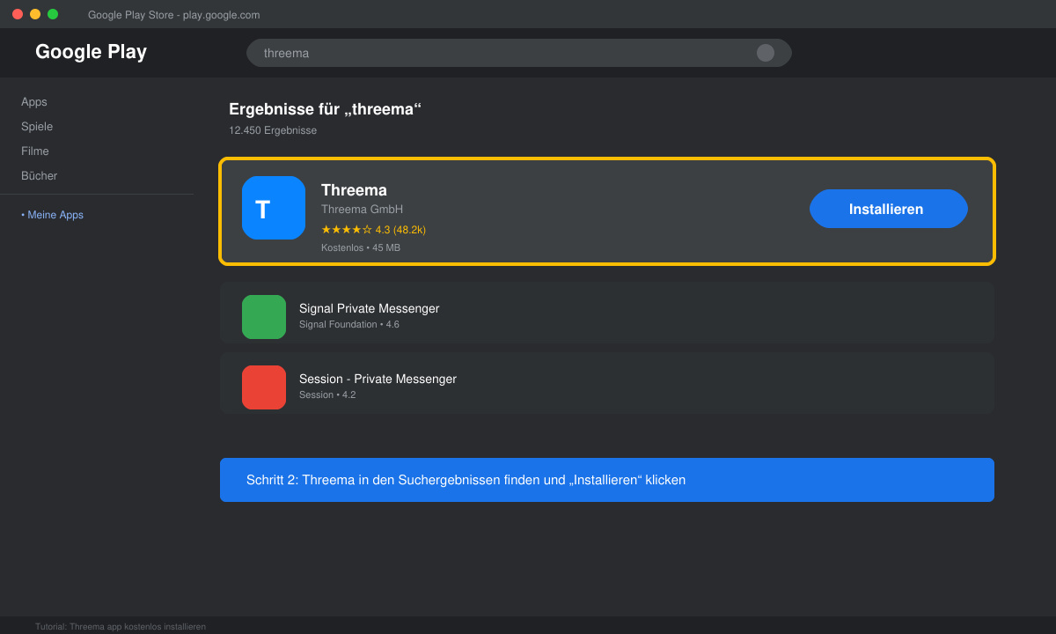Image resolution: width=1056 pixels, height=634 pixels.
Task: Focus the search field containing threema
Action: [x=519, y=53]
